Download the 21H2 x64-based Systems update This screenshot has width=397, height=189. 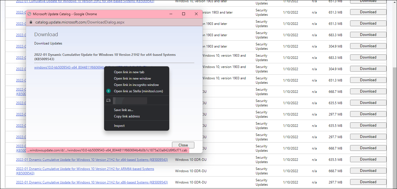click(x=368, y=159)
